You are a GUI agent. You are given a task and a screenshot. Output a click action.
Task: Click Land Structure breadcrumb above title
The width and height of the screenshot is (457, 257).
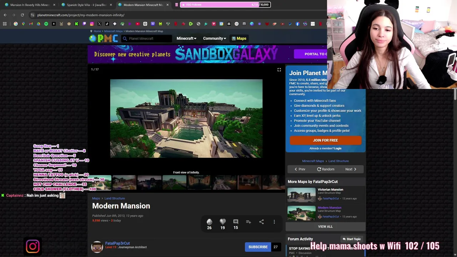(x=115, y=198)
